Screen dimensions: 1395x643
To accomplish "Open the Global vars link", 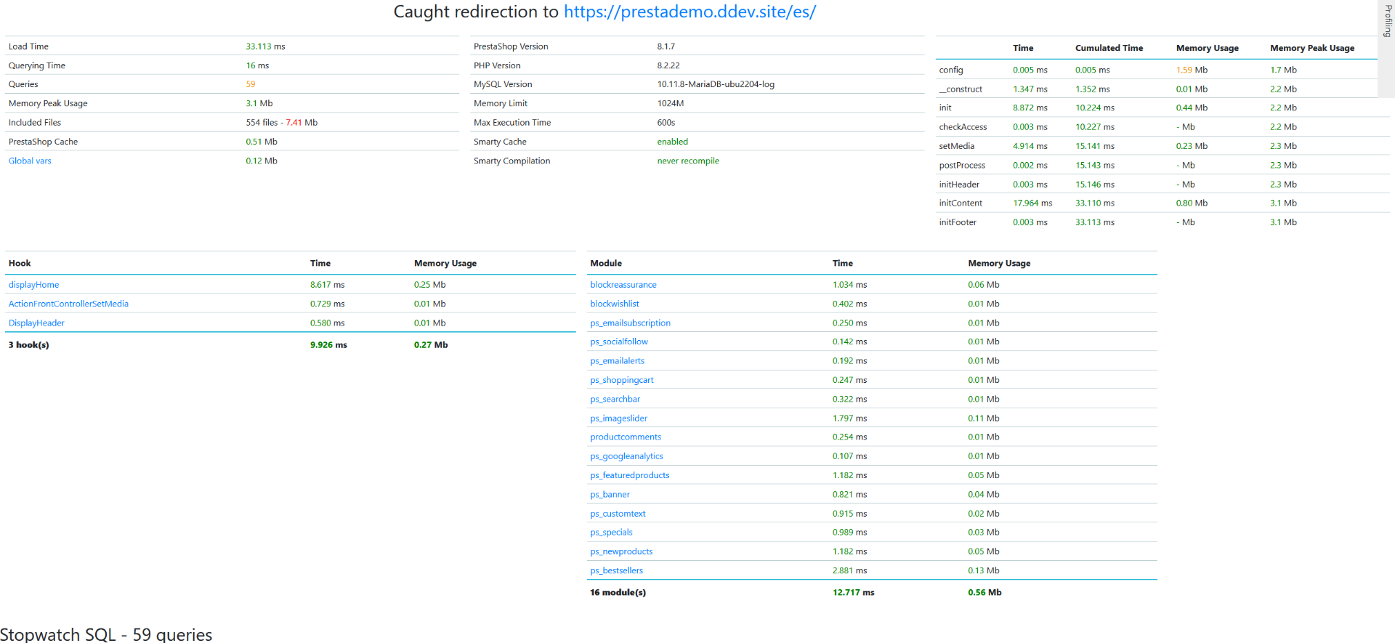I will (x=30, y=161).
